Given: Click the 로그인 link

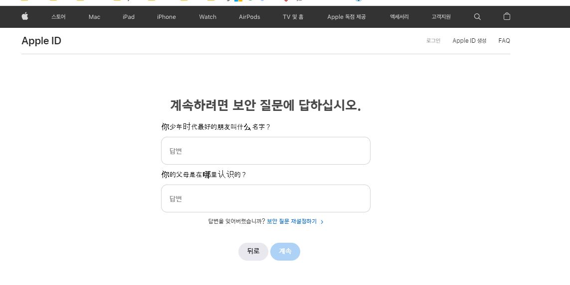Looking at the screenshot, I should [x=433, y=41].
